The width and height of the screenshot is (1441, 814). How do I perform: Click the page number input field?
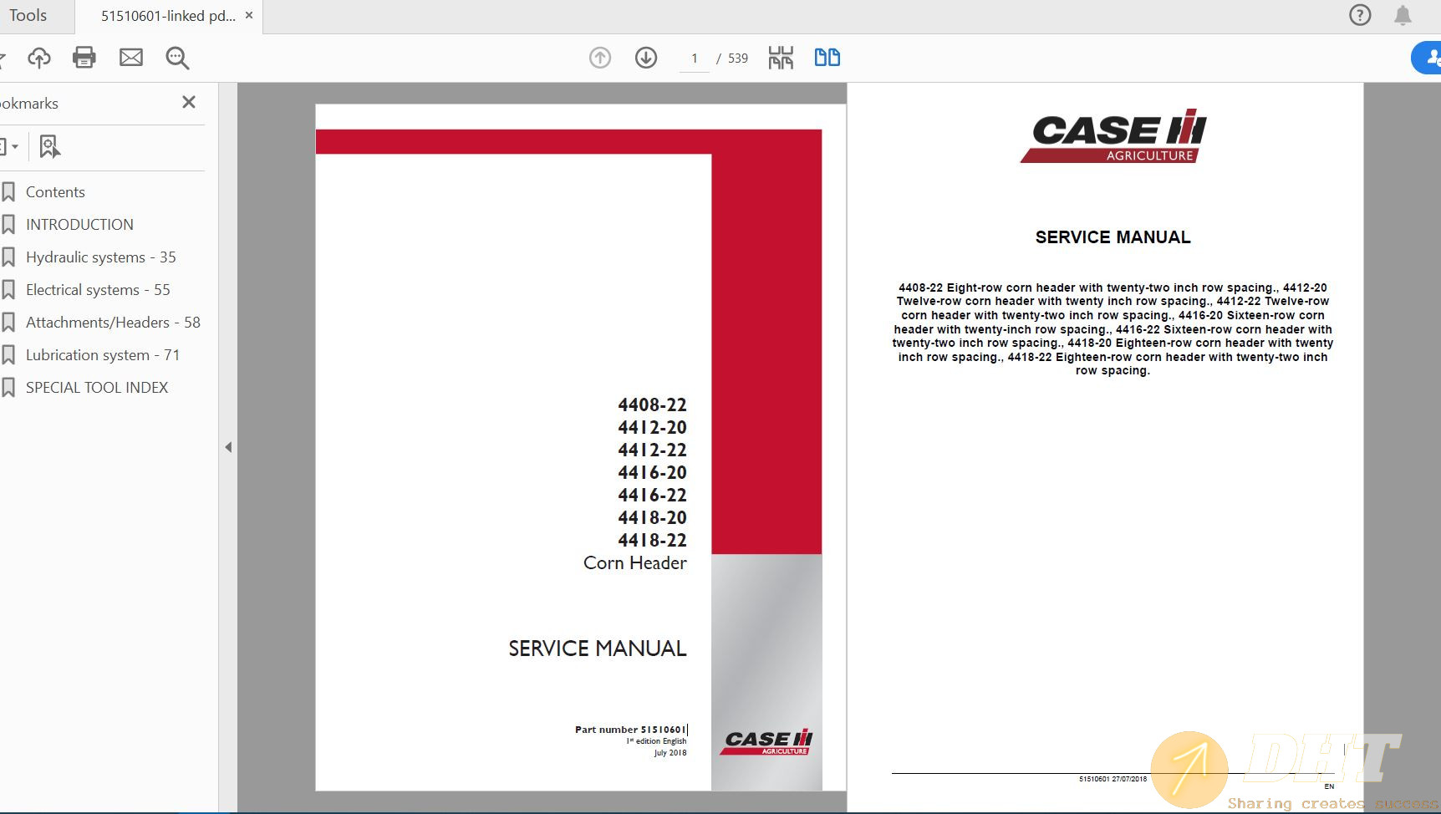coord(694,58)
